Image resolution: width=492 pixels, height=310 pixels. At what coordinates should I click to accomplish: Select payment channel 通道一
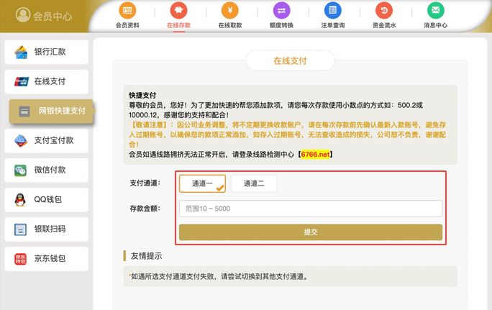202,183
